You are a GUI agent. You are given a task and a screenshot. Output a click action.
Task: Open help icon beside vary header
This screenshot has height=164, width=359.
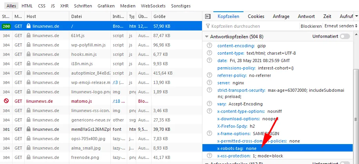pos(209,104)
